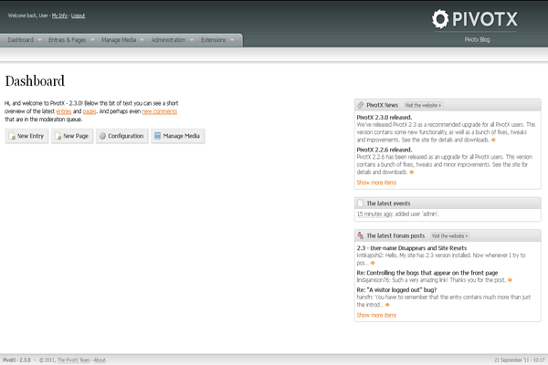This screenshot has width=548, height=365.
Task: Open PivotX 2.3.0 released headline
Action: (x=385, y=118)
